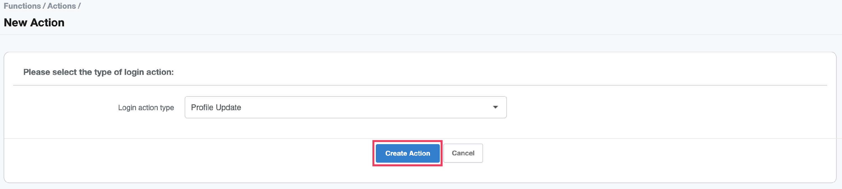Click the 'Login action type' label
Viewport: 842px width, 189px height.
pos(146,108)
